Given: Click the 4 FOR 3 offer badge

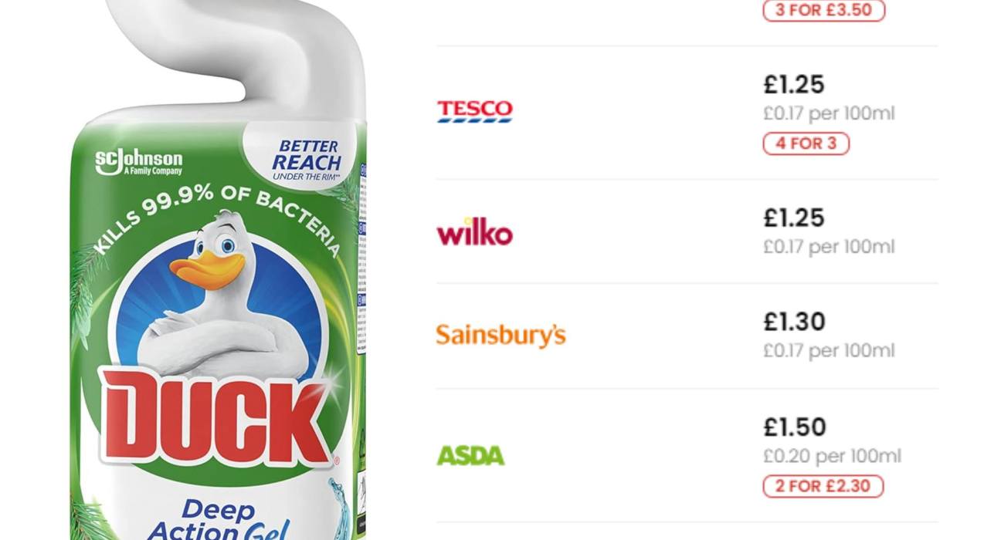Looking at the screenshot, I should coord(806,143).
